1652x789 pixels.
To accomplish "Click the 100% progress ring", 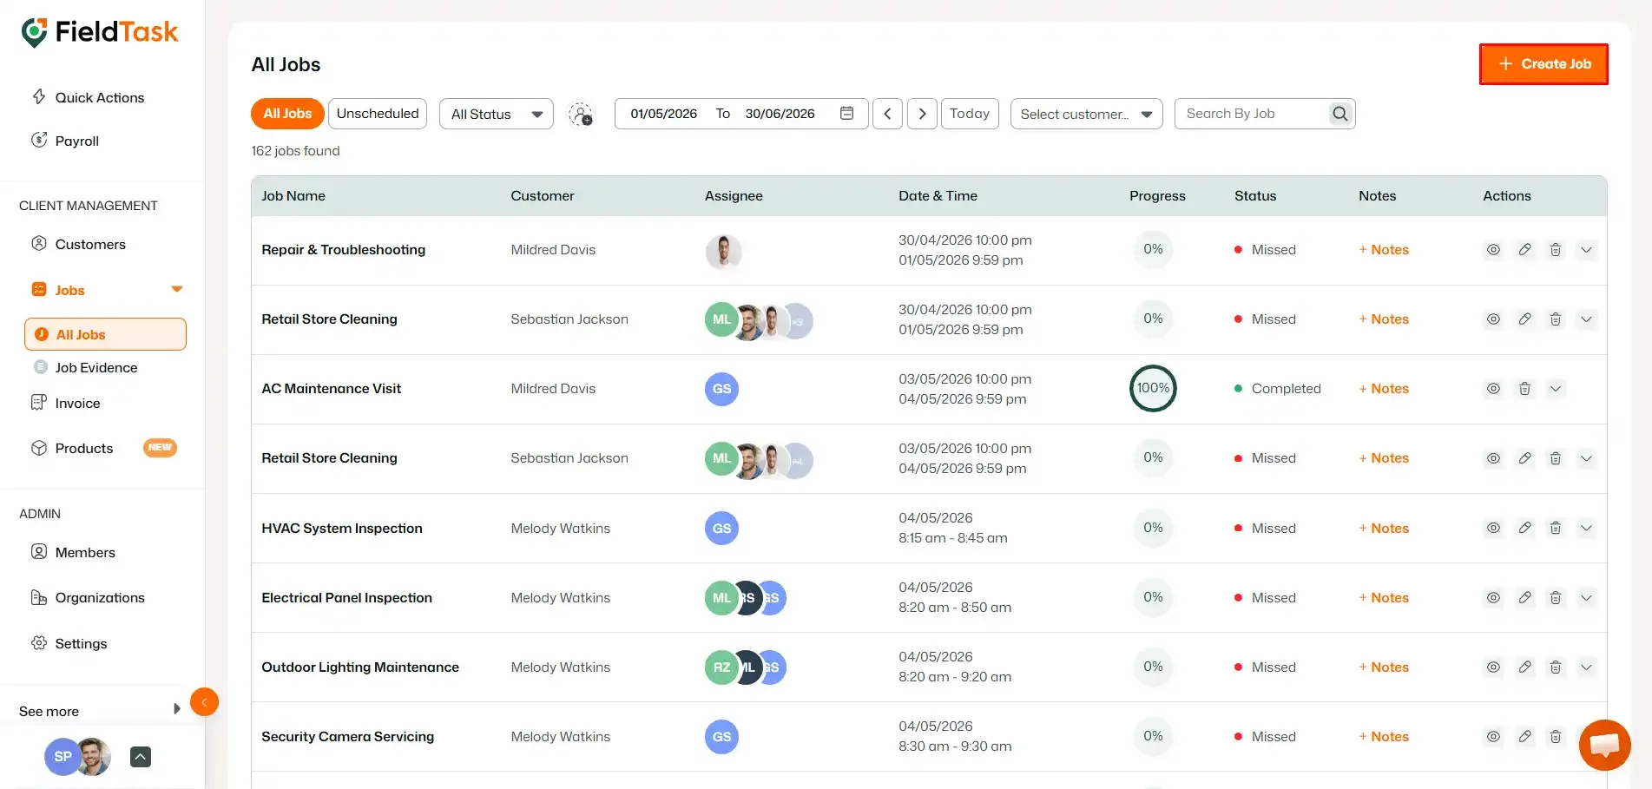I will 1153,388.
